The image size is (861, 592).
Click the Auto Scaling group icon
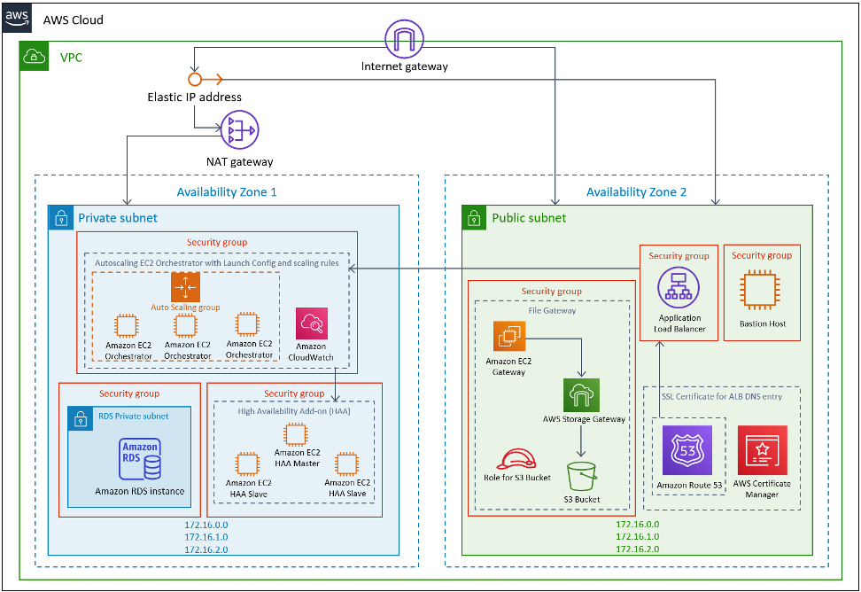point(186,286)
